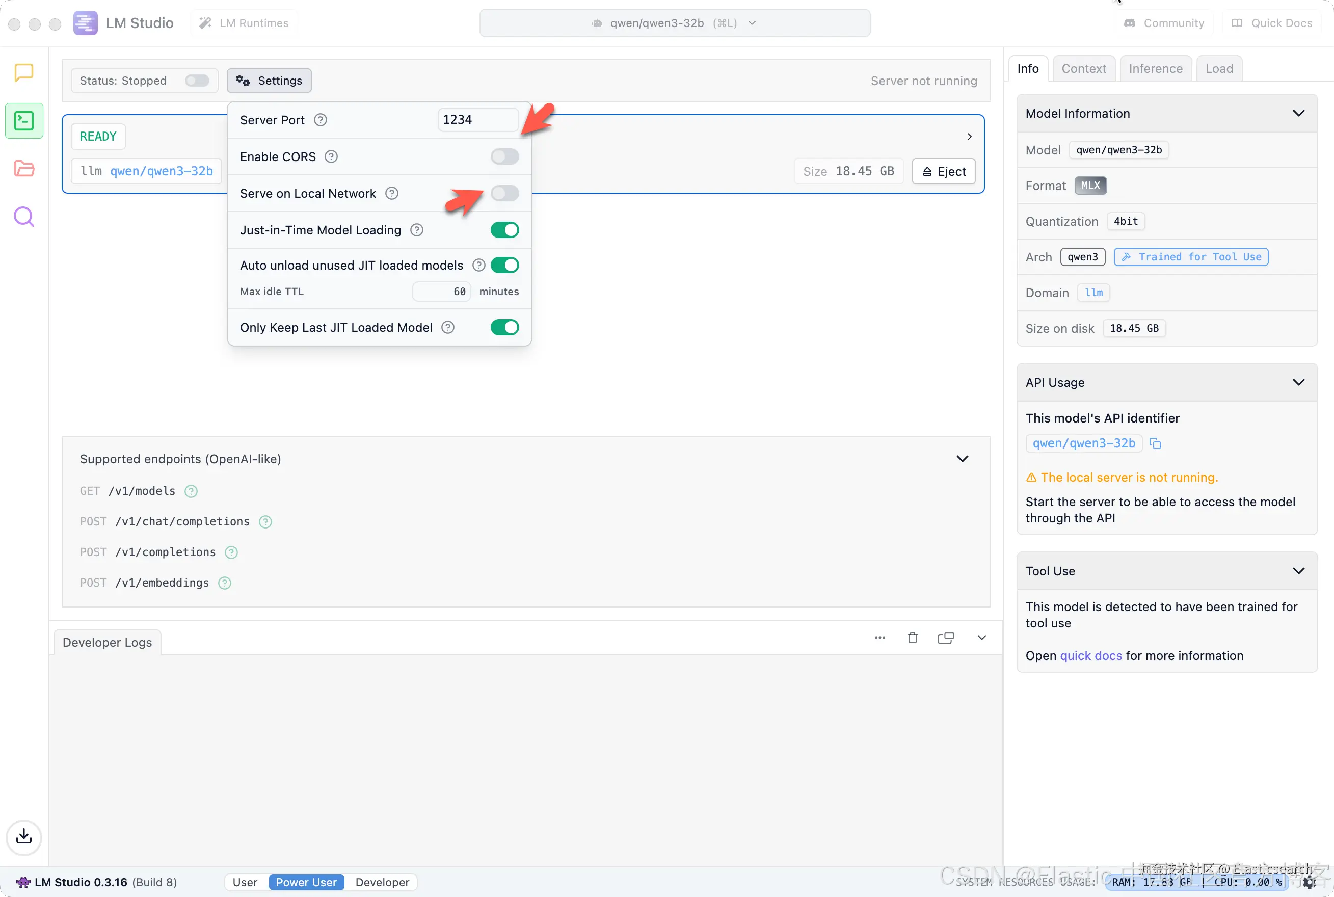Toggle server Status switch on
This screenshot has height=897, width=1334.
tap(197, 81)
